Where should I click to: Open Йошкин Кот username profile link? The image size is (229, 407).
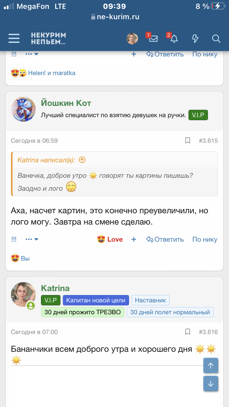point(66,103)
